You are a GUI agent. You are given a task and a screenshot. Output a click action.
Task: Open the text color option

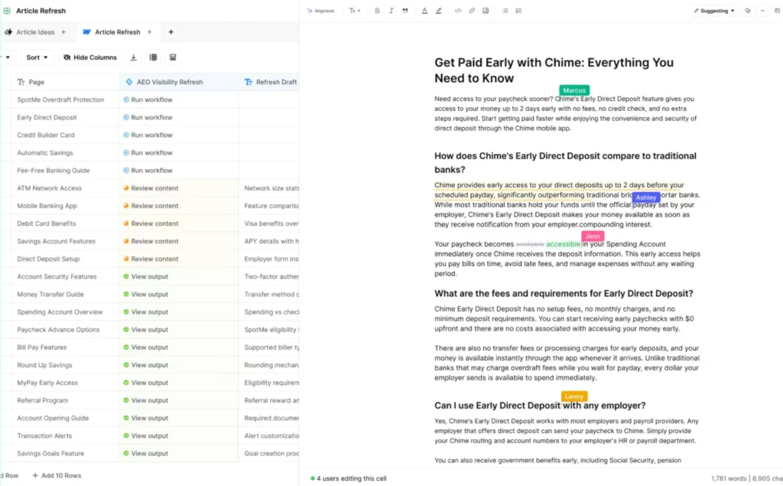[424, 11]
